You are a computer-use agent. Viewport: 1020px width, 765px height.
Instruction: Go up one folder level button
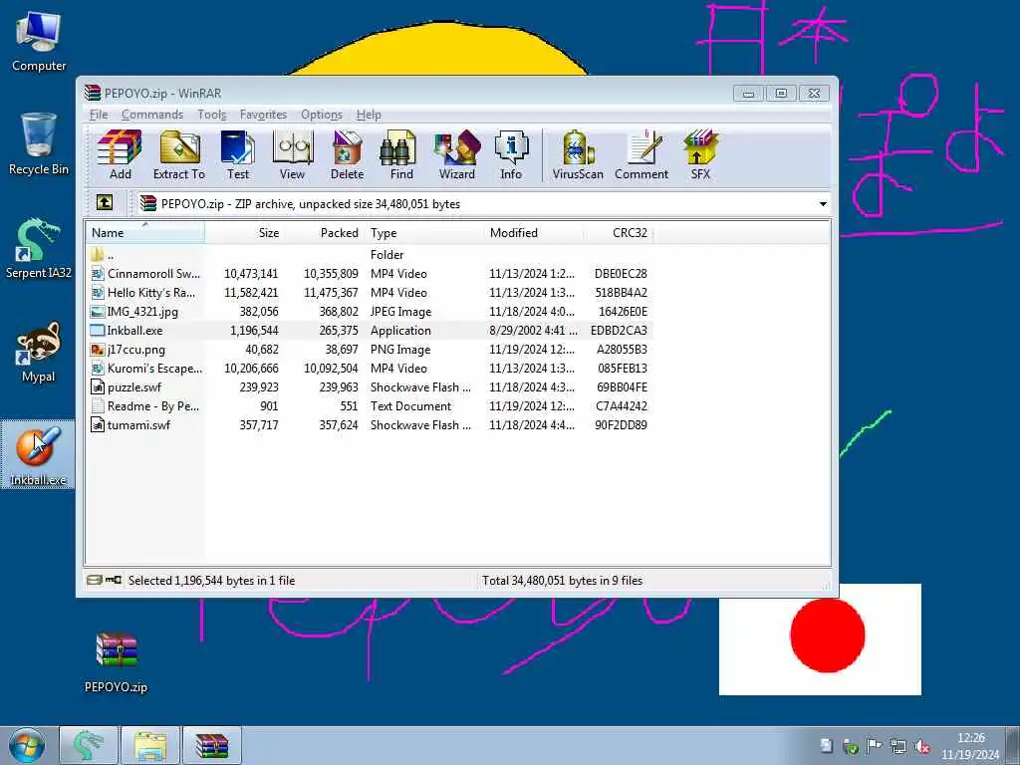(105, 203)
